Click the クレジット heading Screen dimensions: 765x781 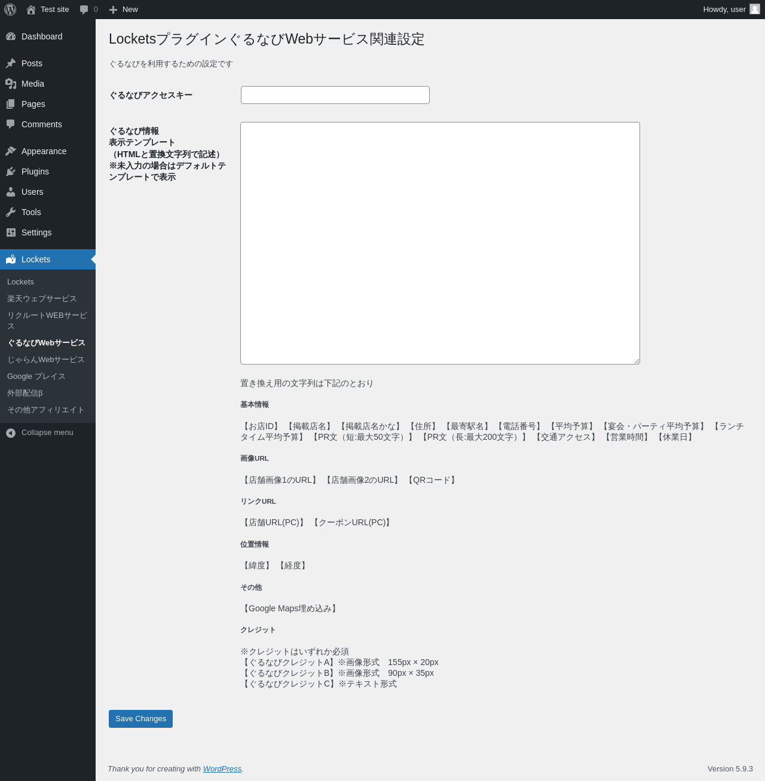click(x=258, y=630)
